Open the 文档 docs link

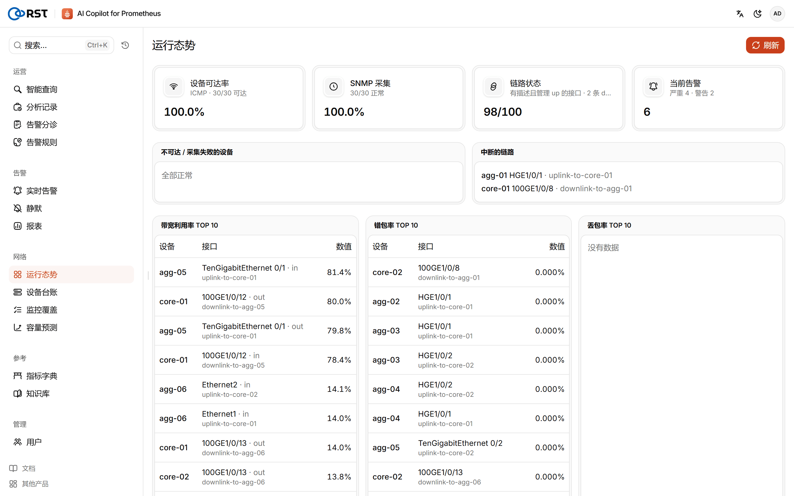22,468
